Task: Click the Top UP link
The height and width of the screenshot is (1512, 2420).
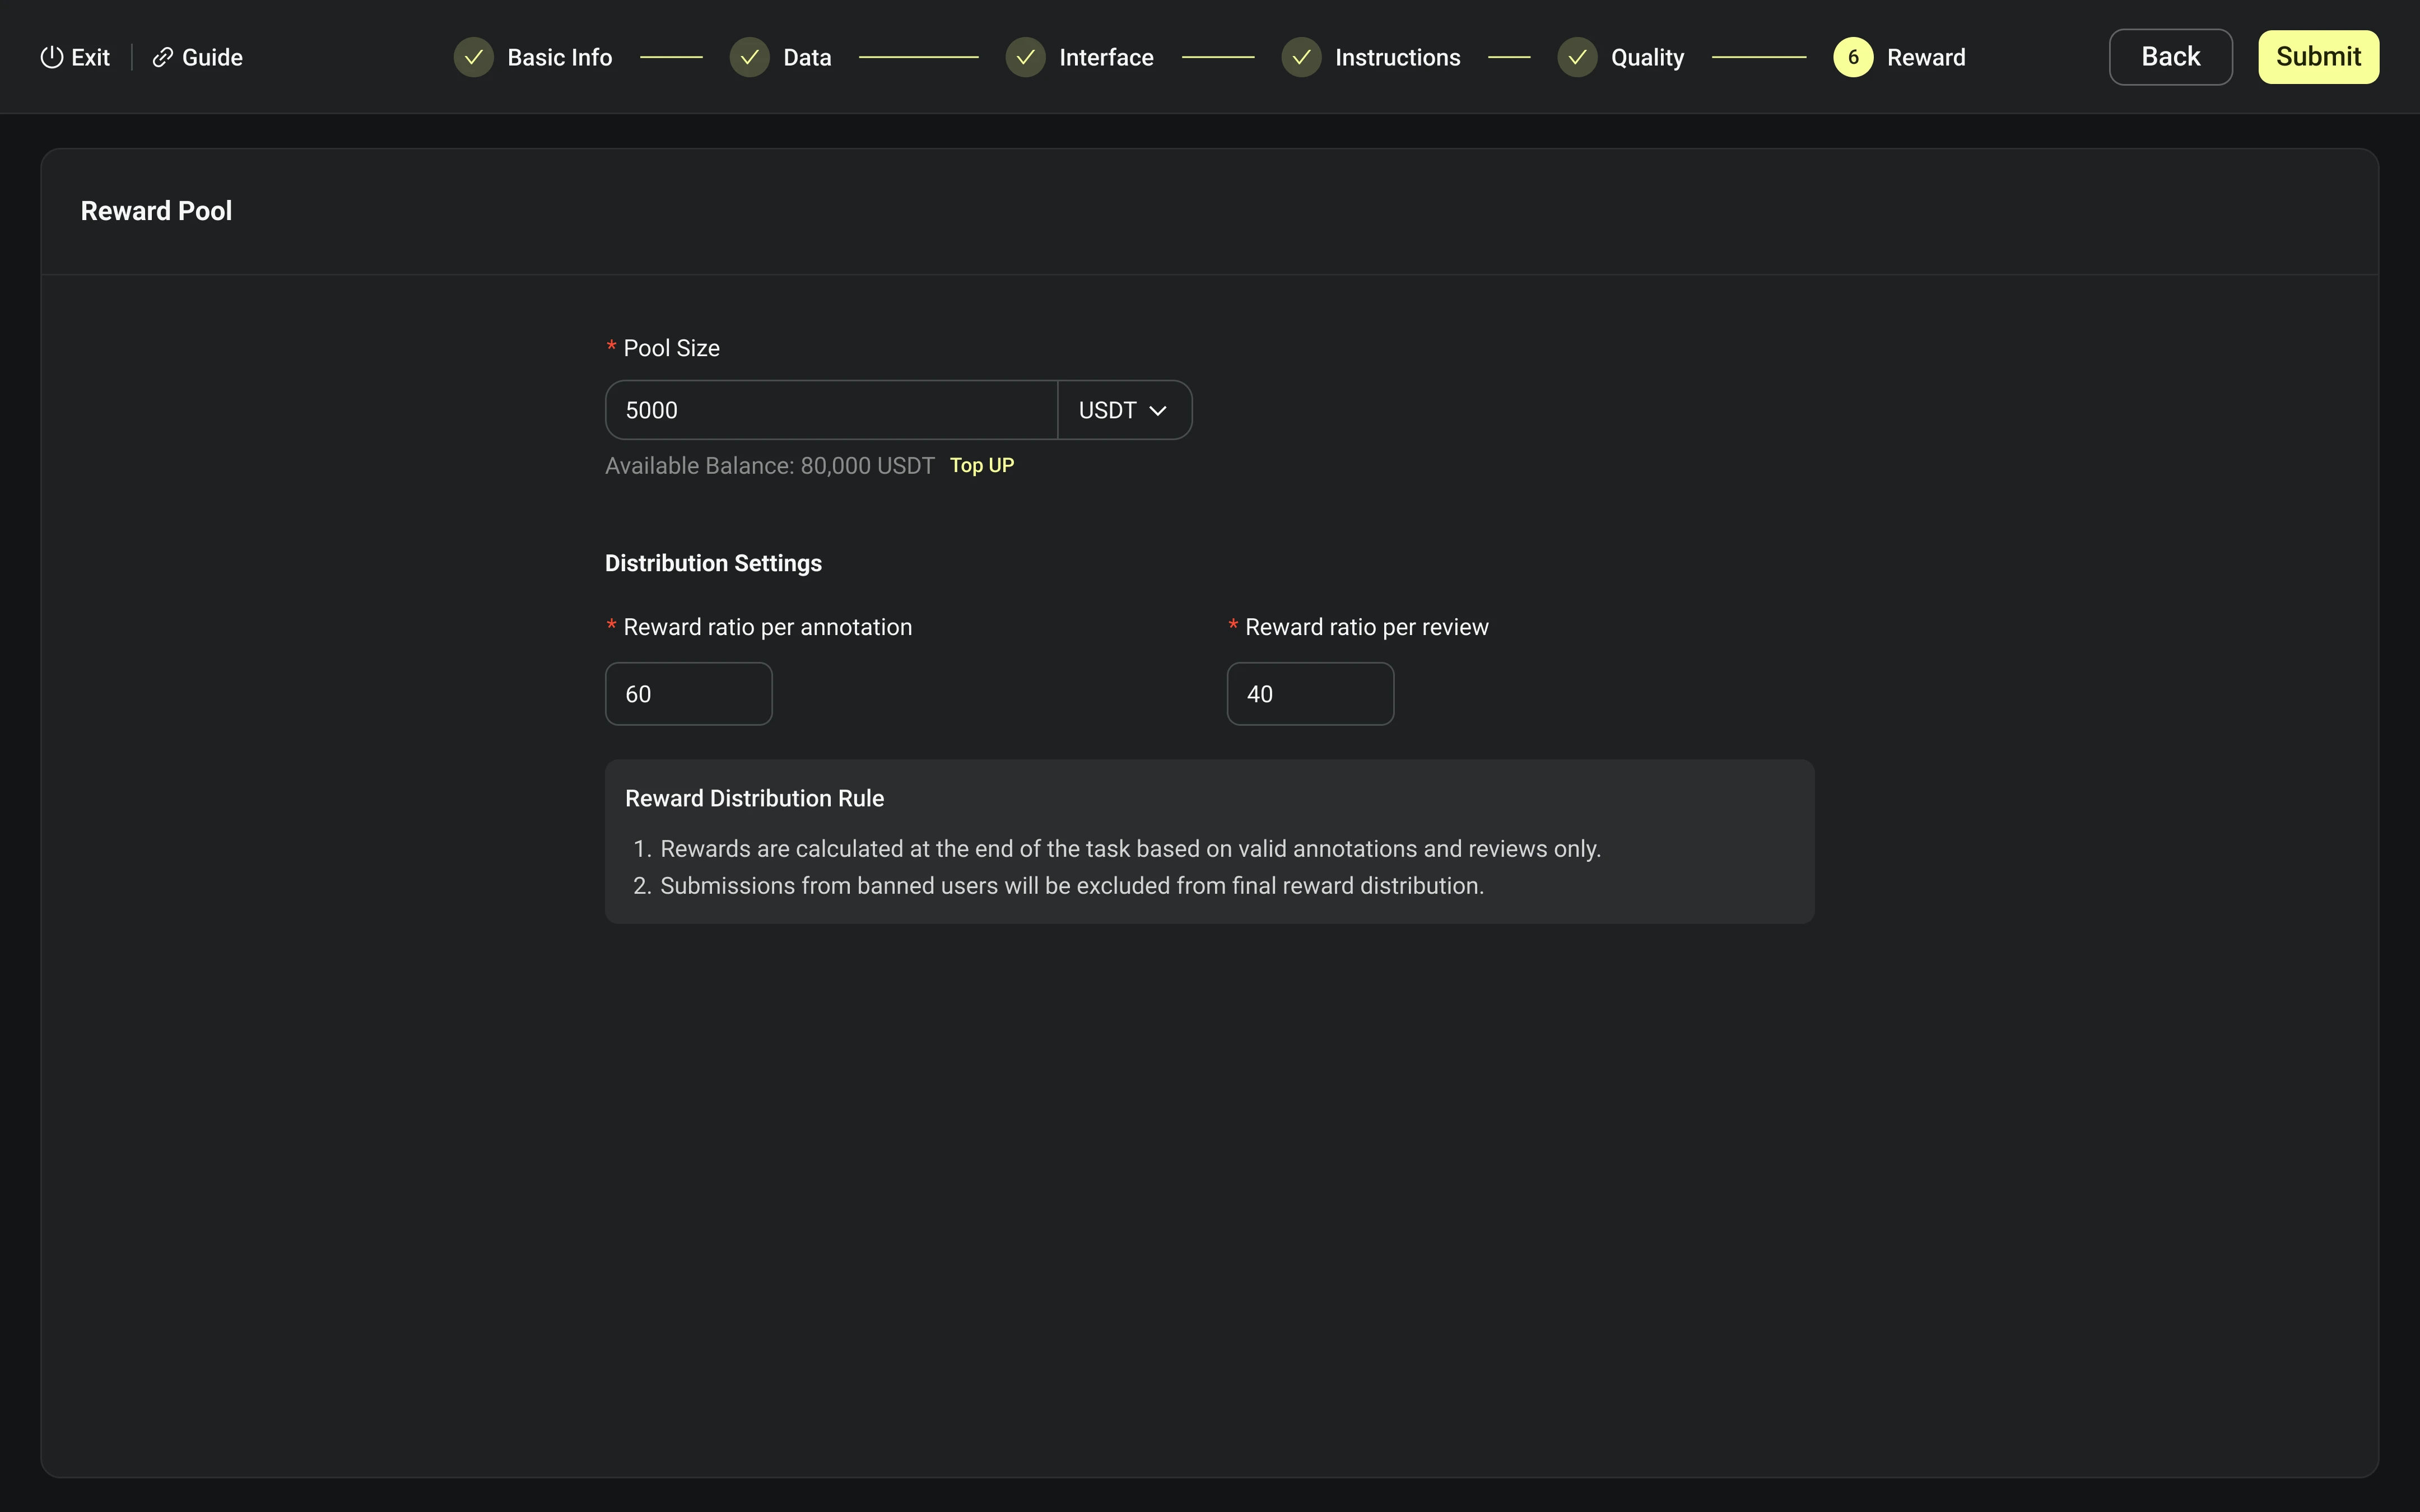Action: click(x=981, y=465)
